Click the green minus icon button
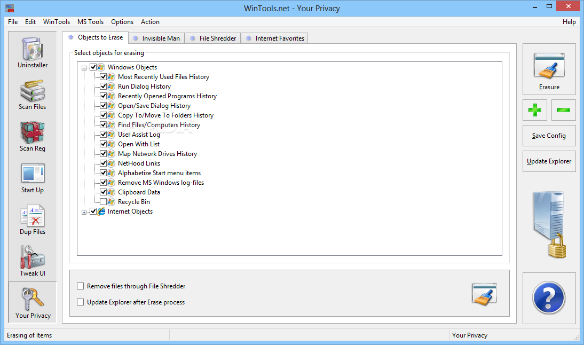This screenshot has width=584, height=345. (564, 110)
